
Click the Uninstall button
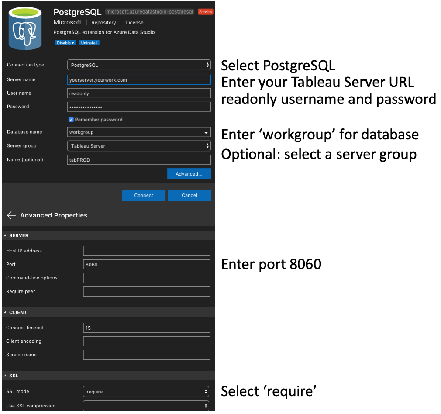coord(89,43)
